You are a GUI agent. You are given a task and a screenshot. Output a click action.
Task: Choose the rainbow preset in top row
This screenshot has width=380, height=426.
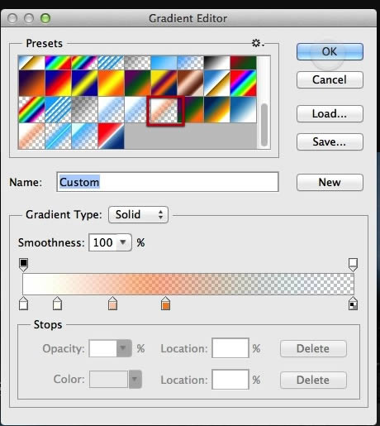click(x=58, y=63)
